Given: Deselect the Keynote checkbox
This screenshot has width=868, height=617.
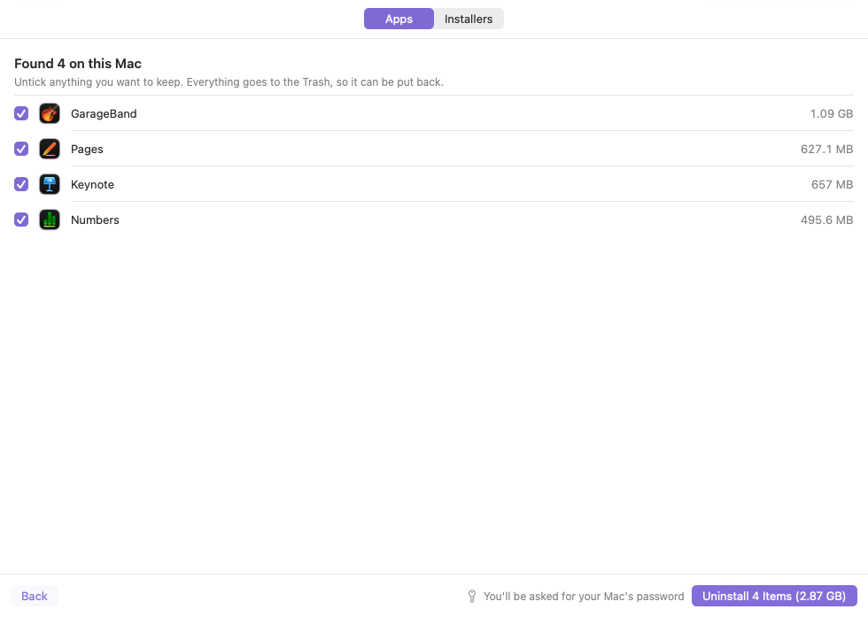Looking at the screenshot, I should tap(21, 184).
